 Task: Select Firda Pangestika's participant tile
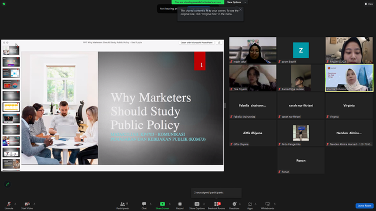click(301, 133)
